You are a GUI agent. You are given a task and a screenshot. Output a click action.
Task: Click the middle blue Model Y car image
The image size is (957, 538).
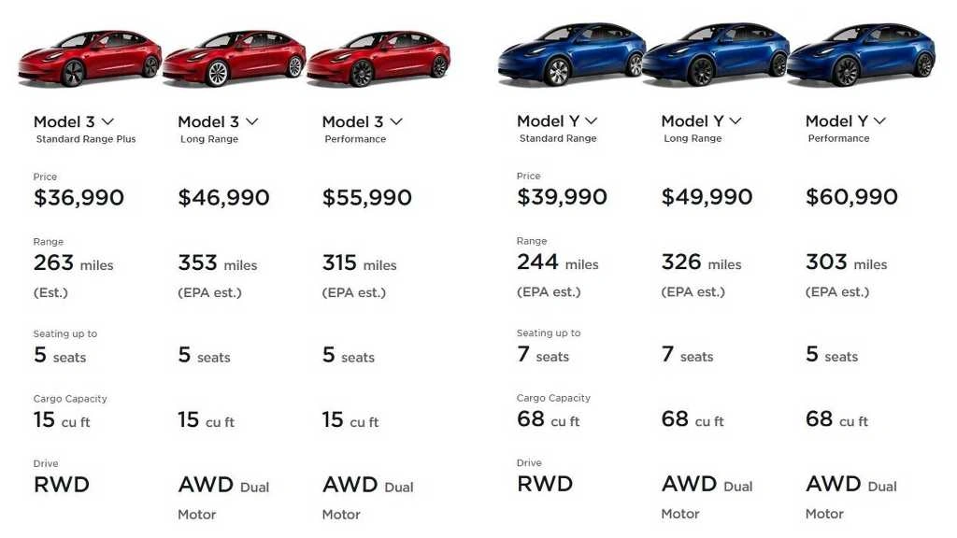pos(715,56)
